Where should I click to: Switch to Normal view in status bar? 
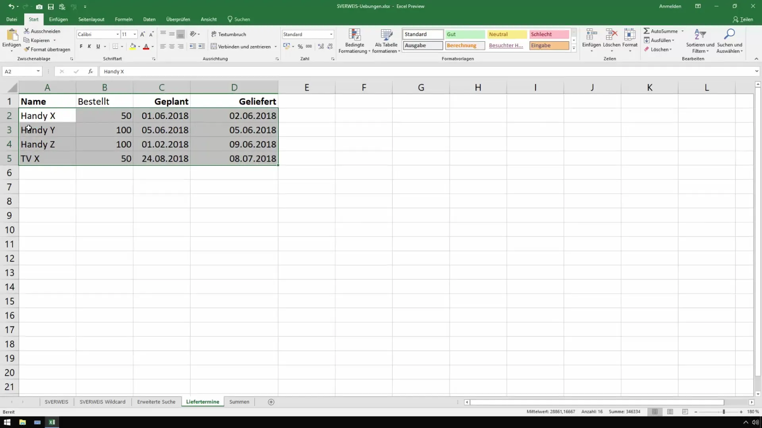click(655, 412)
